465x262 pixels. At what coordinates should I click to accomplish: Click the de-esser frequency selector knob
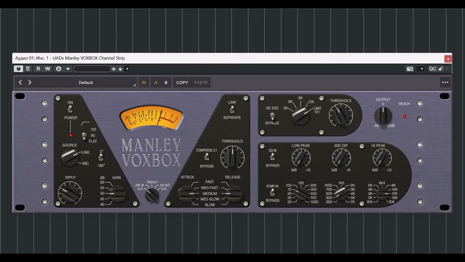tap(301, 115)
